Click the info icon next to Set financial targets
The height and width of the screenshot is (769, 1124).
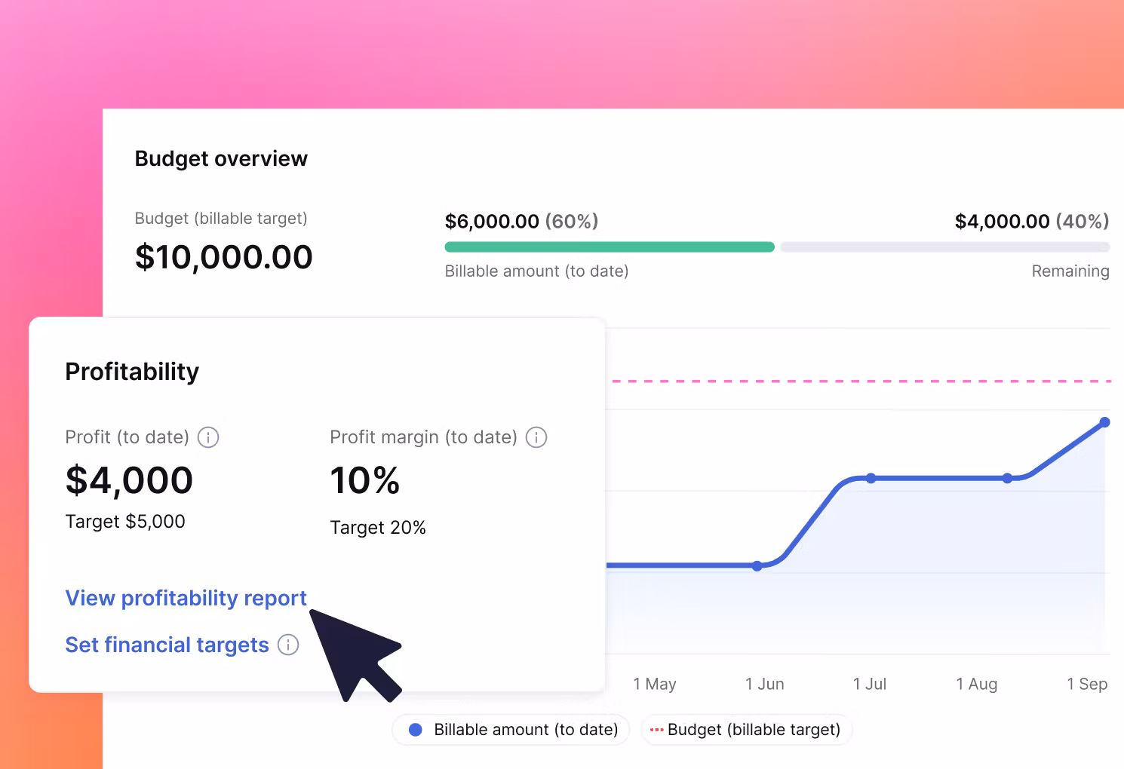288,645
